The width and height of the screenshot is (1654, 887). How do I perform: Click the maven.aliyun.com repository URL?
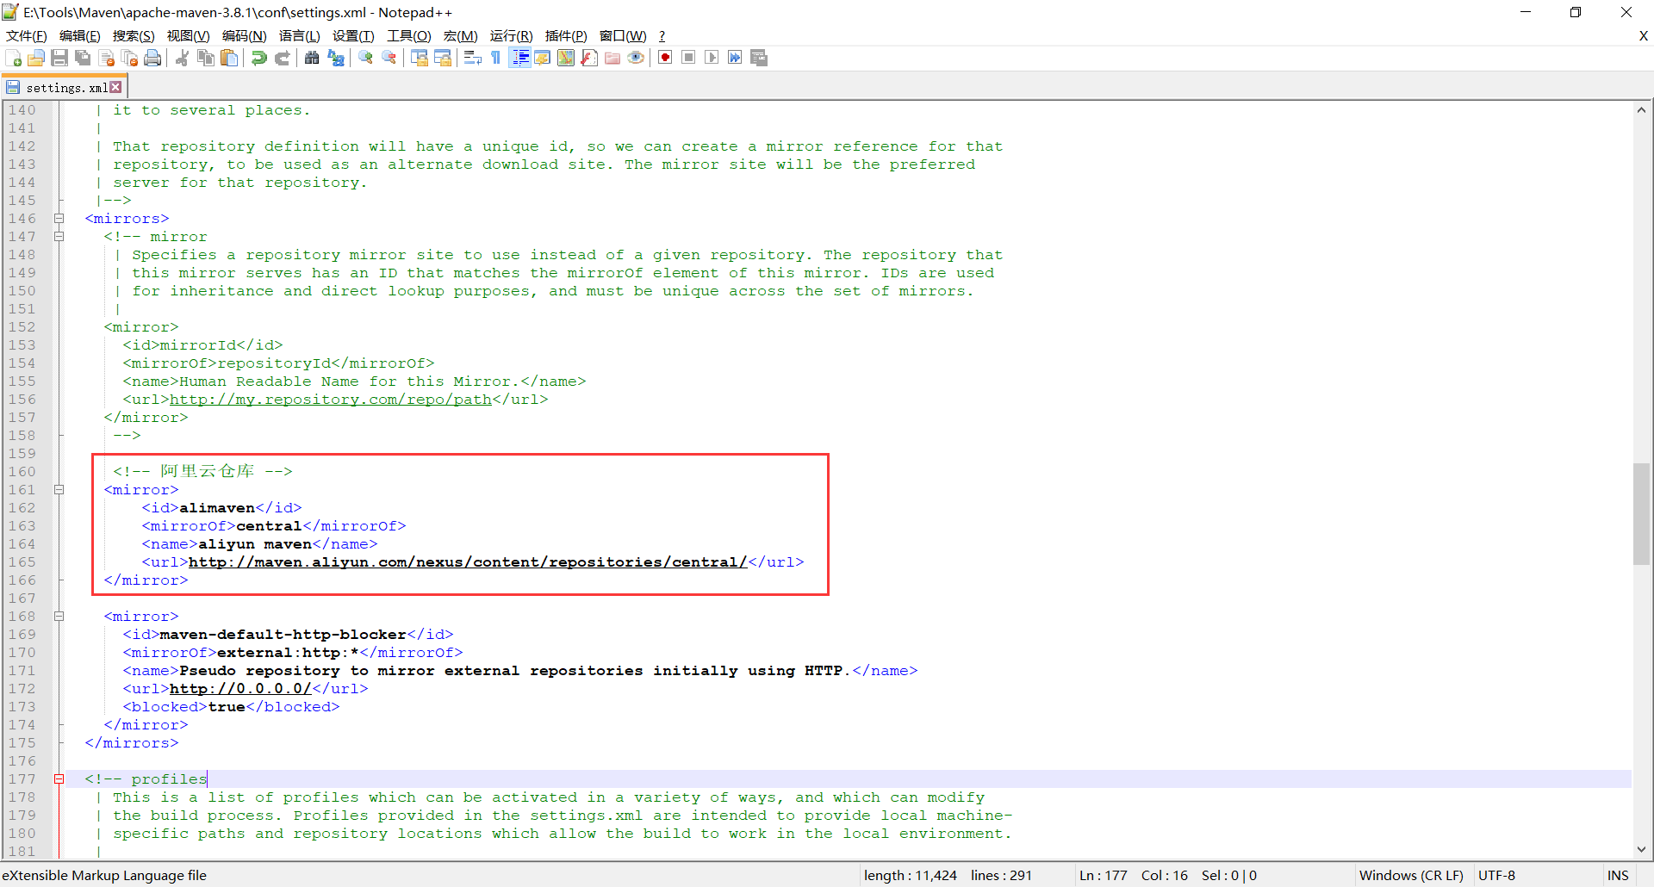coord(468,562)
